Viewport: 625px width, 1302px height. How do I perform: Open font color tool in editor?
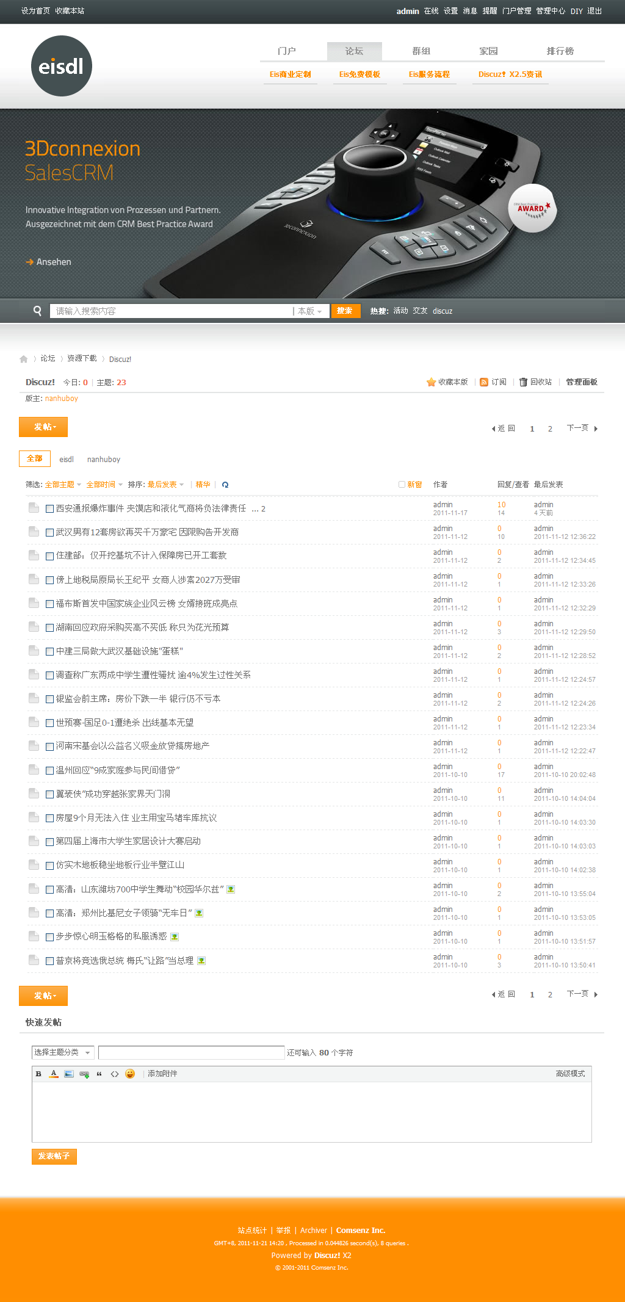(x=54, y=1074)
